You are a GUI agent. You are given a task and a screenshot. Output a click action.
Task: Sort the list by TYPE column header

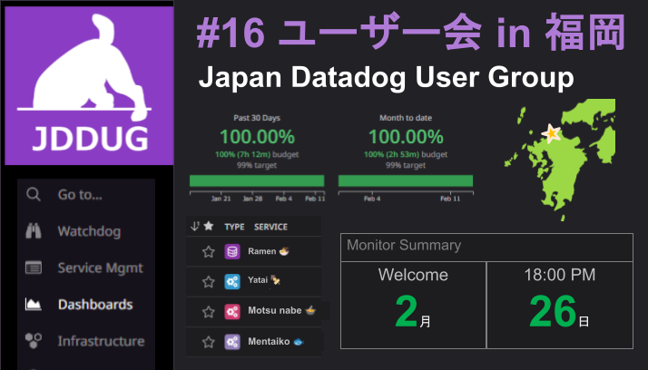point(234,227)
